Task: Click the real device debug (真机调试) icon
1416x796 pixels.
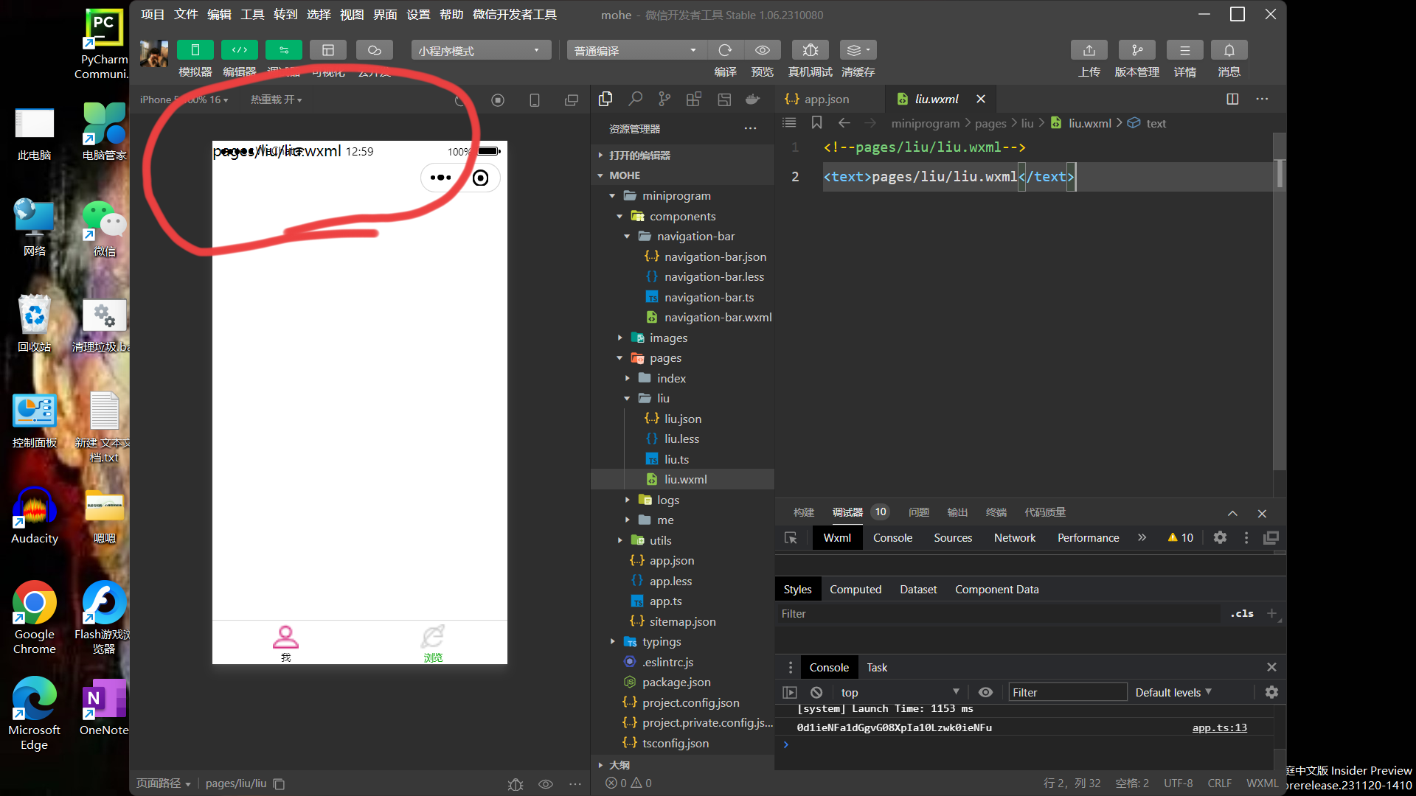Action: pos(810,50)
